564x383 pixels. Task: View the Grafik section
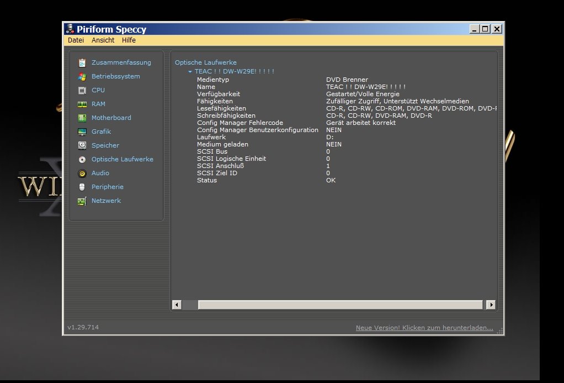pyautogui.click(x=101, y=132)
